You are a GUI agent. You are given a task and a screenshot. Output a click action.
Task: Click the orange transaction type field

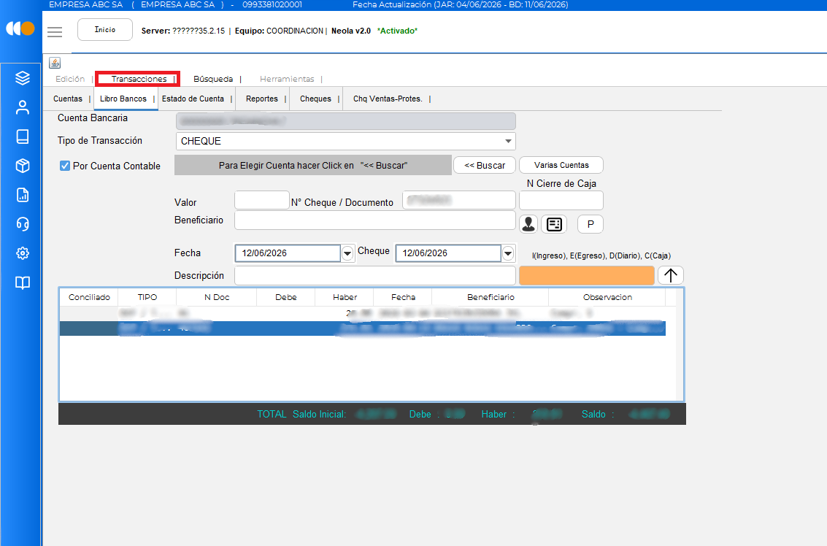click(587, 275)
